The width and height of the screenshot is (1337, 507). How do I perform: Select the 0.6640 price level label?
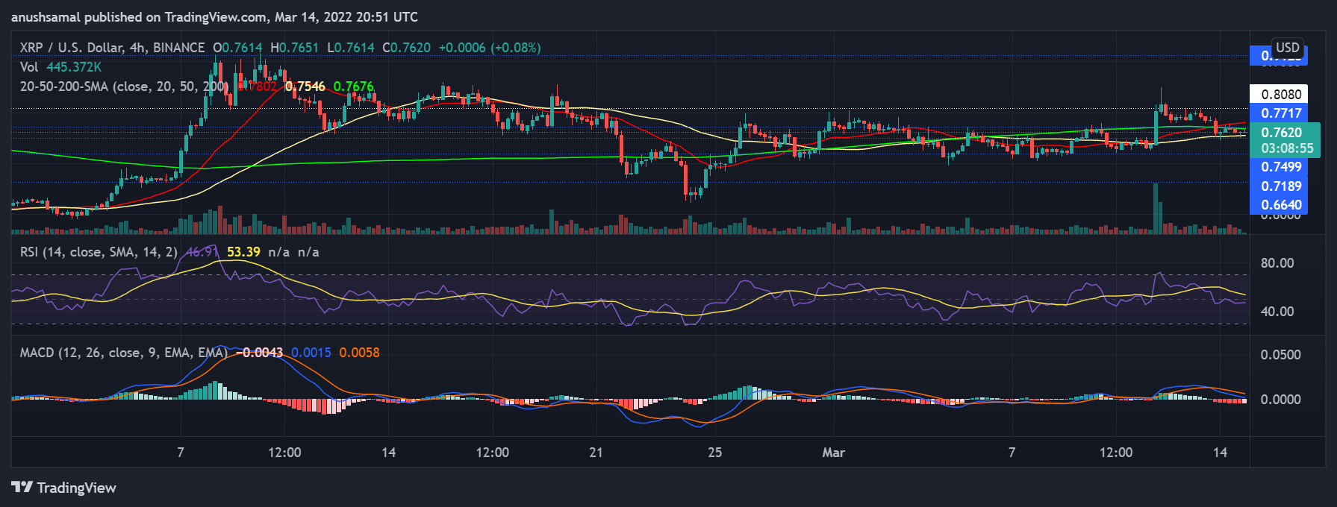click(x=1281, y=205)
